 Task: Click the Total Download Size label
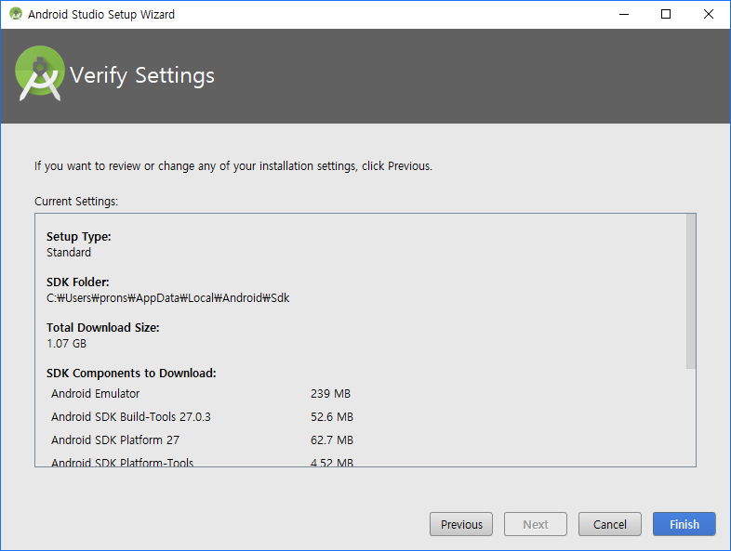[103, 328]
